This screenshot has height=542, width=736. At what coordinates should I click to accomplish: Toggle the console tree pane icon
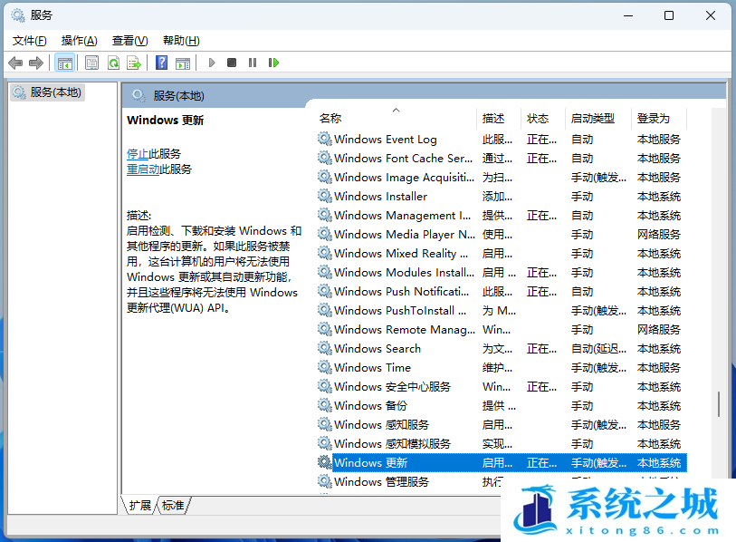(x=65, y=63)
